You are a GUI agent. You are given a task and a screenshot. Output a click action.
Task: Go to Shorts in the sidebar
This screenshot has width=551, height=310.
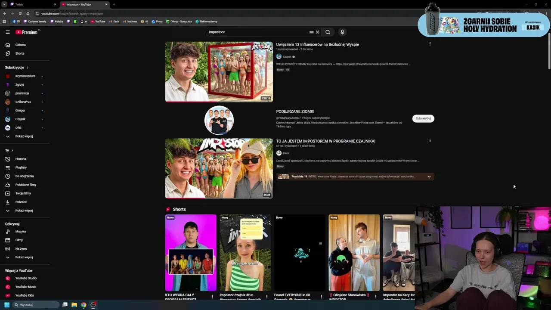point(20,53)
